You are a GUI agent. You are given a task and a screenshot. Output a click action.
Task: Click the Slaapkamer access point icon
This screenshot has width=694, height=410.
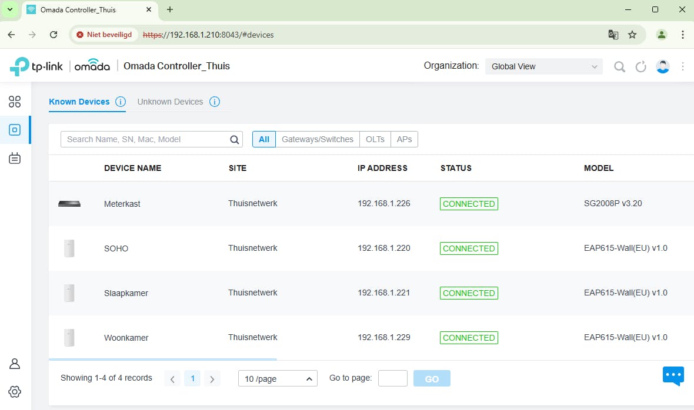click(69, 293)
